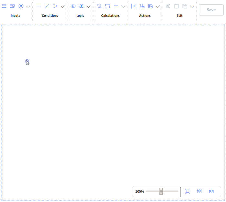Add a plus calculation

pyautogui.click(x=116, y=6)
